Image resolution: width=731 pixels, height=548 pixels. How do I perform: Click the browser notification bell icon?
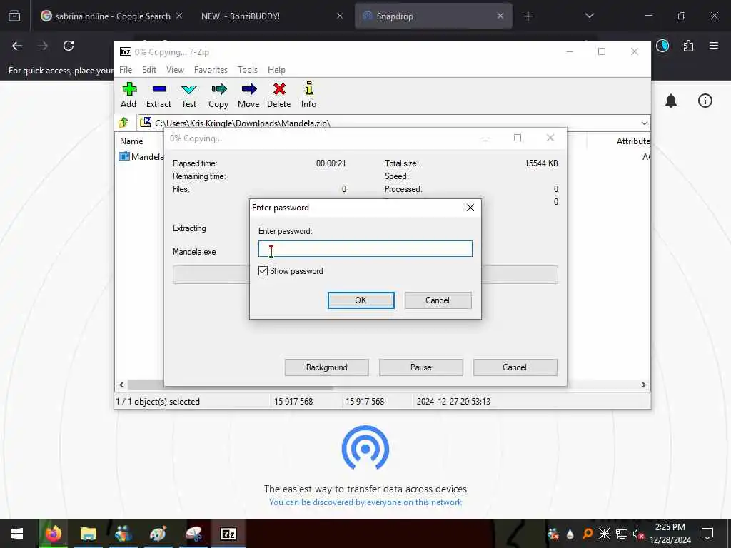[x=671, y=101]
